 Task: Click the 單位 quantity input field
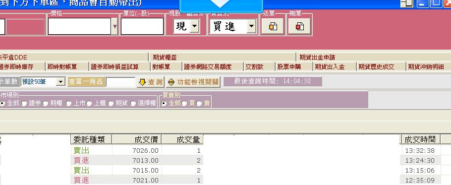(142, 26)
